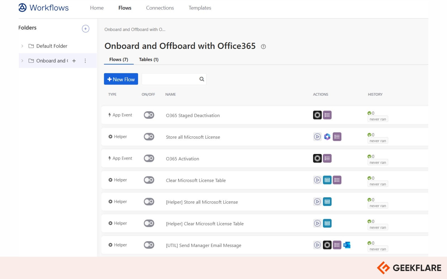Screen dimensions: 447x279
Task: Open O365 Staged Deactivation flow name
Action: (x=193, y=116)
